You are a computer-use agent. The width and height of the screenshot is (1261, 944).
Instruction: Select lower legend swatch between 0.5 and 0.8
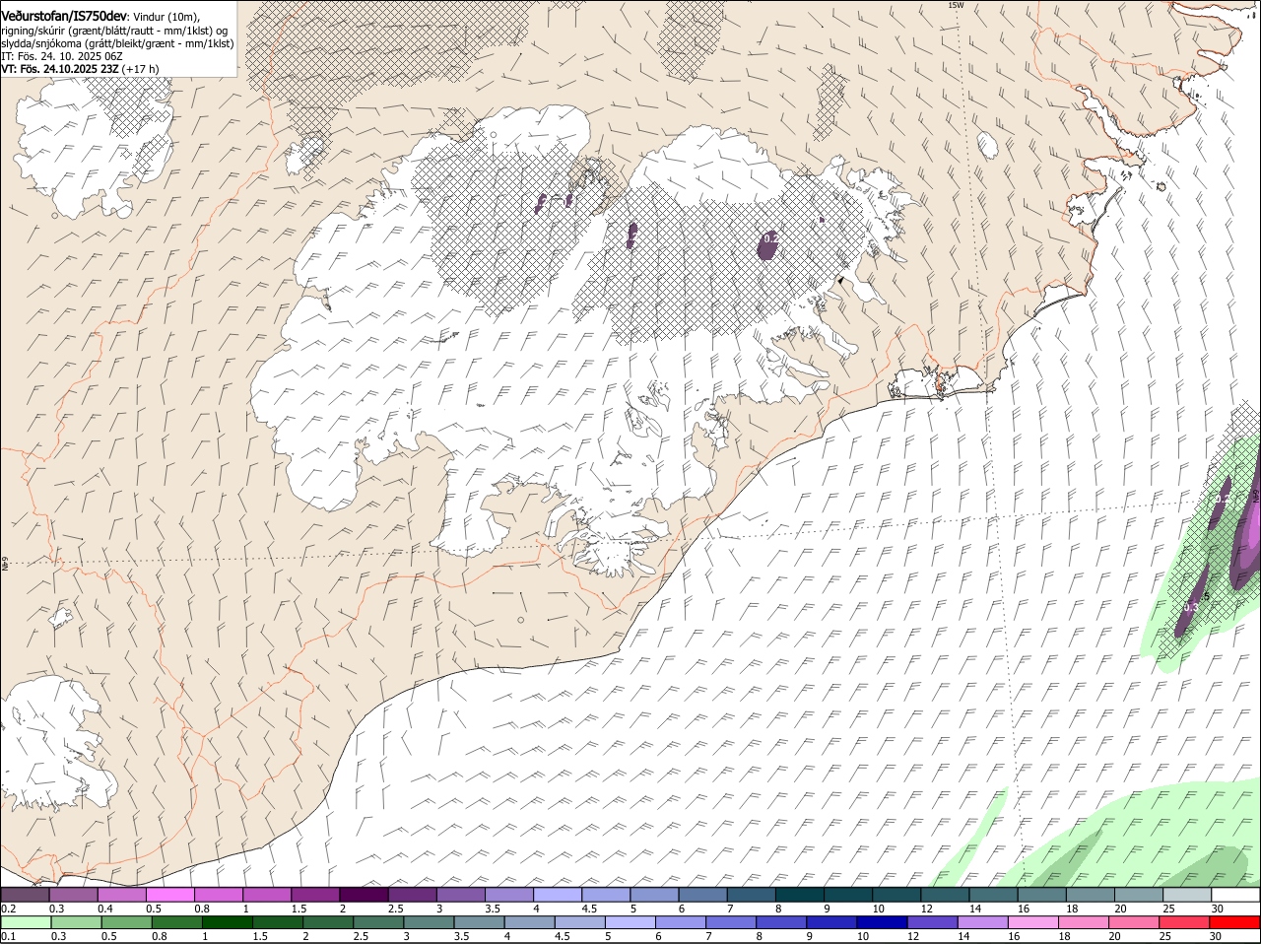(x=126, y=922)
